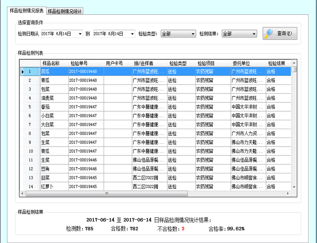Open the end date calendar dropdown

[132, 34]
